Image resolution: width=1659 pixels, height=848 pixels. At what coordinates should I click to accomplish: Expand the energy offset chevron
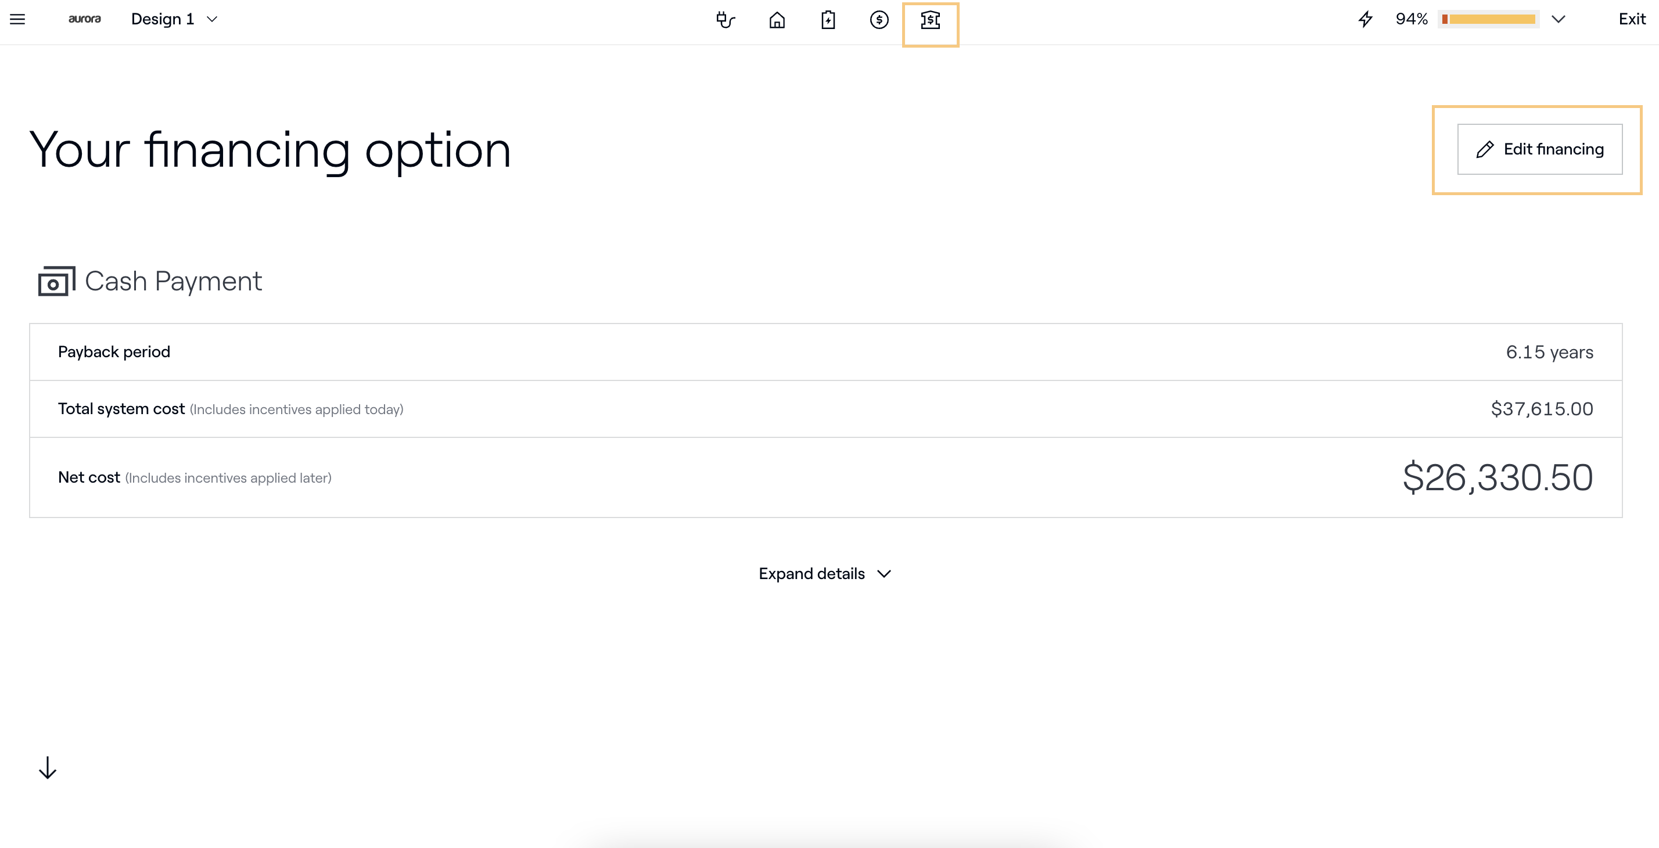(x=1558, y=19)
